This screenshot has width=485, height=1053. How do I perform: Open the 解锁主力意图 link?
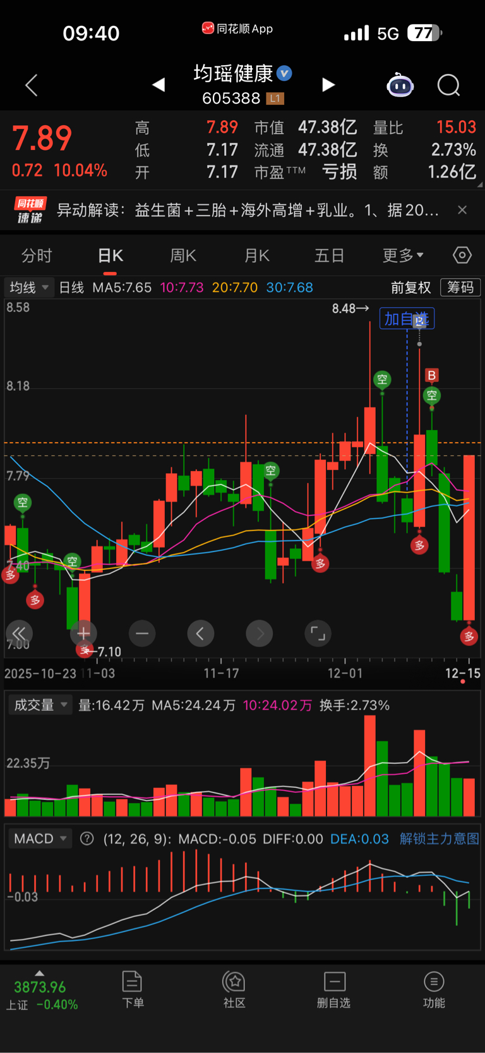point(440,839)
